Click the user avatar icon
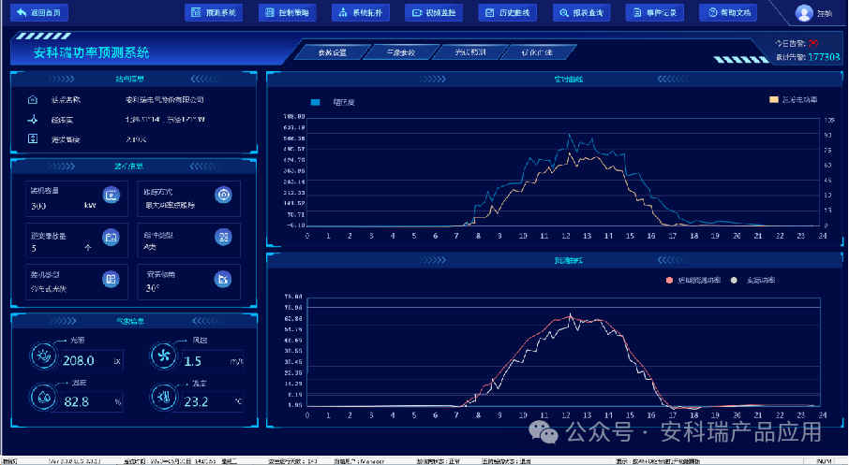Screen dimensions: 849x465 (803, 13)
